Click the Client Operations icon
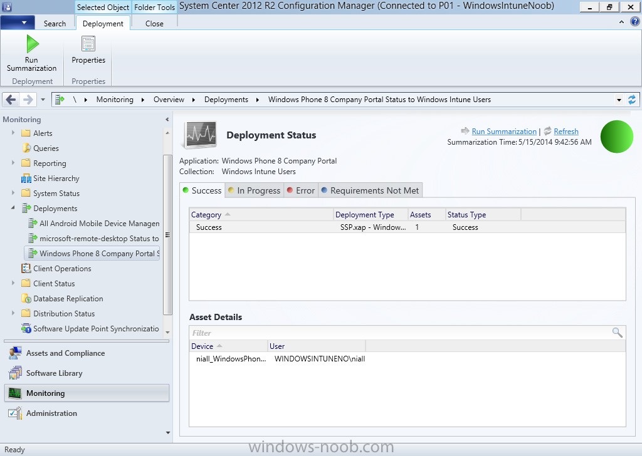642x456 pixels. [x=26, y=268]
